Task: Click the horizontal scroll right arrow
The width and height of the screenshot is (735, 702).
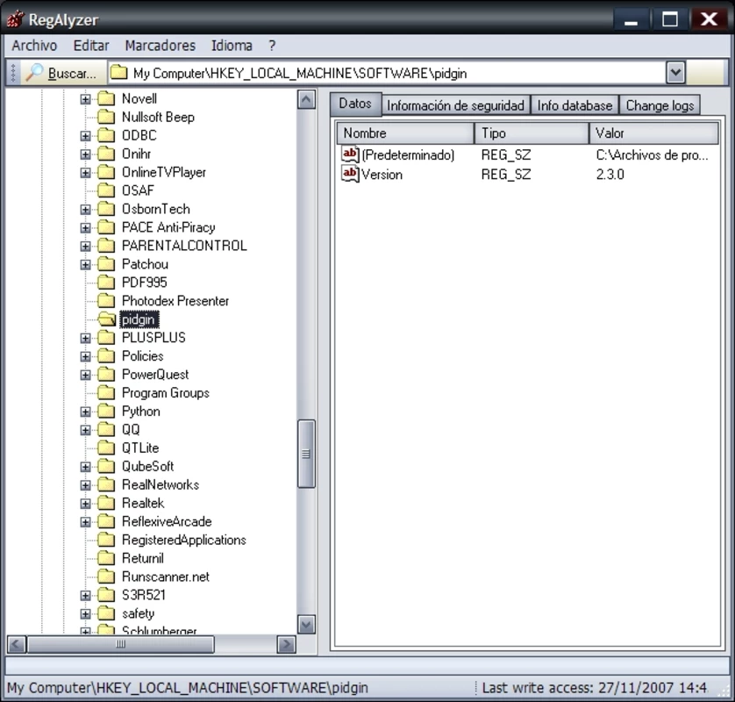Action: [x=286, y=644]
